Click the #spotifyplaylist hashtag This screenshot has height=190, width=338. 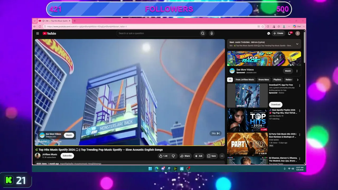[67, 164]
